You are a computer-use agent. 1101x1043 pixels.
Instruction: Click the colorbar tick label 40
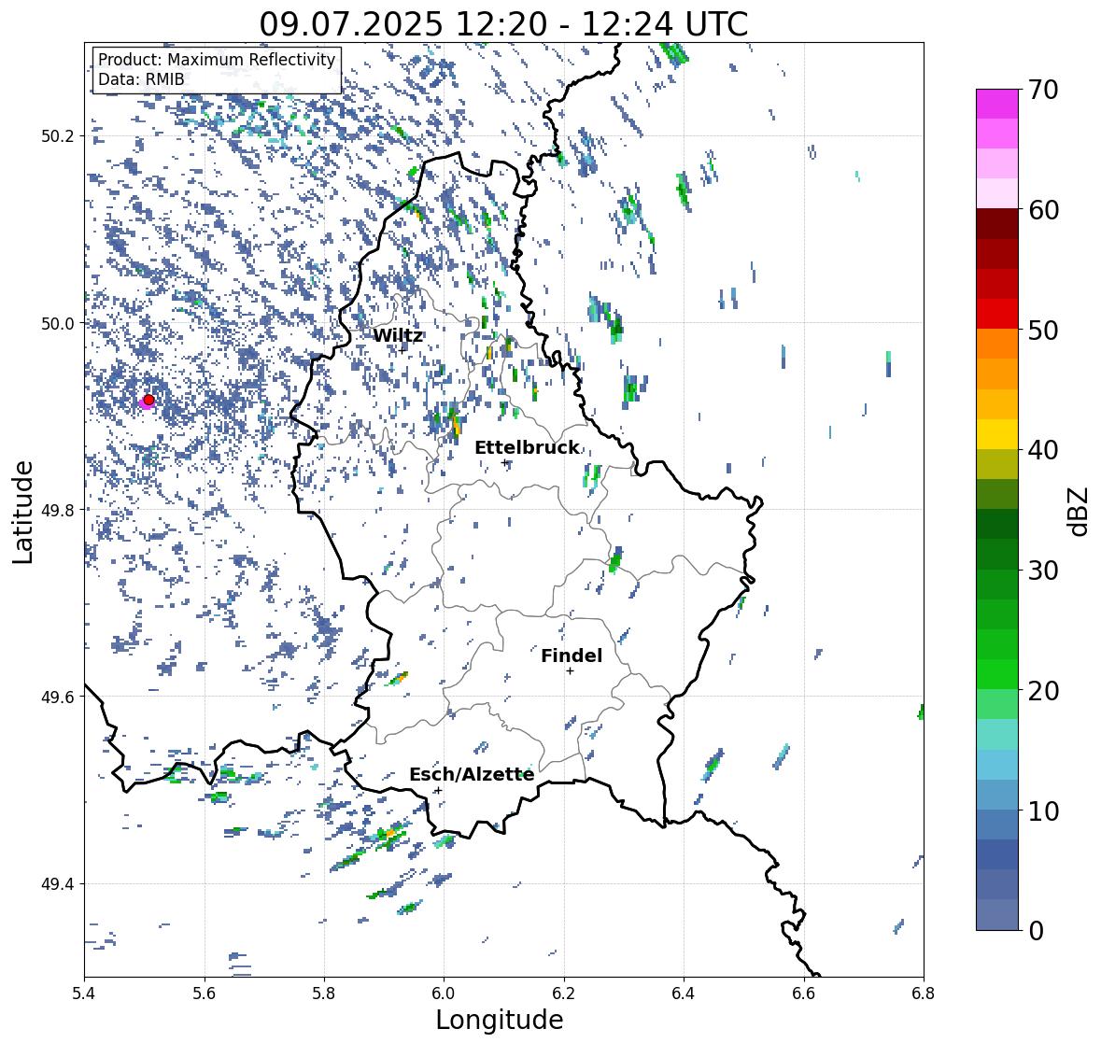coord(1043,450)
